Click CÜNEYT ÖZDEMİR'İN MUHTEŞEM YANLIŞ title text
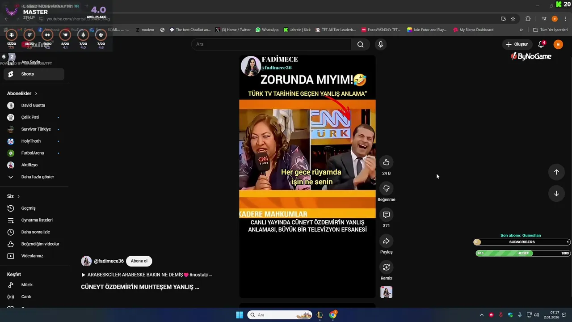This screenshot has height=322, width=572. click(140, 287)
